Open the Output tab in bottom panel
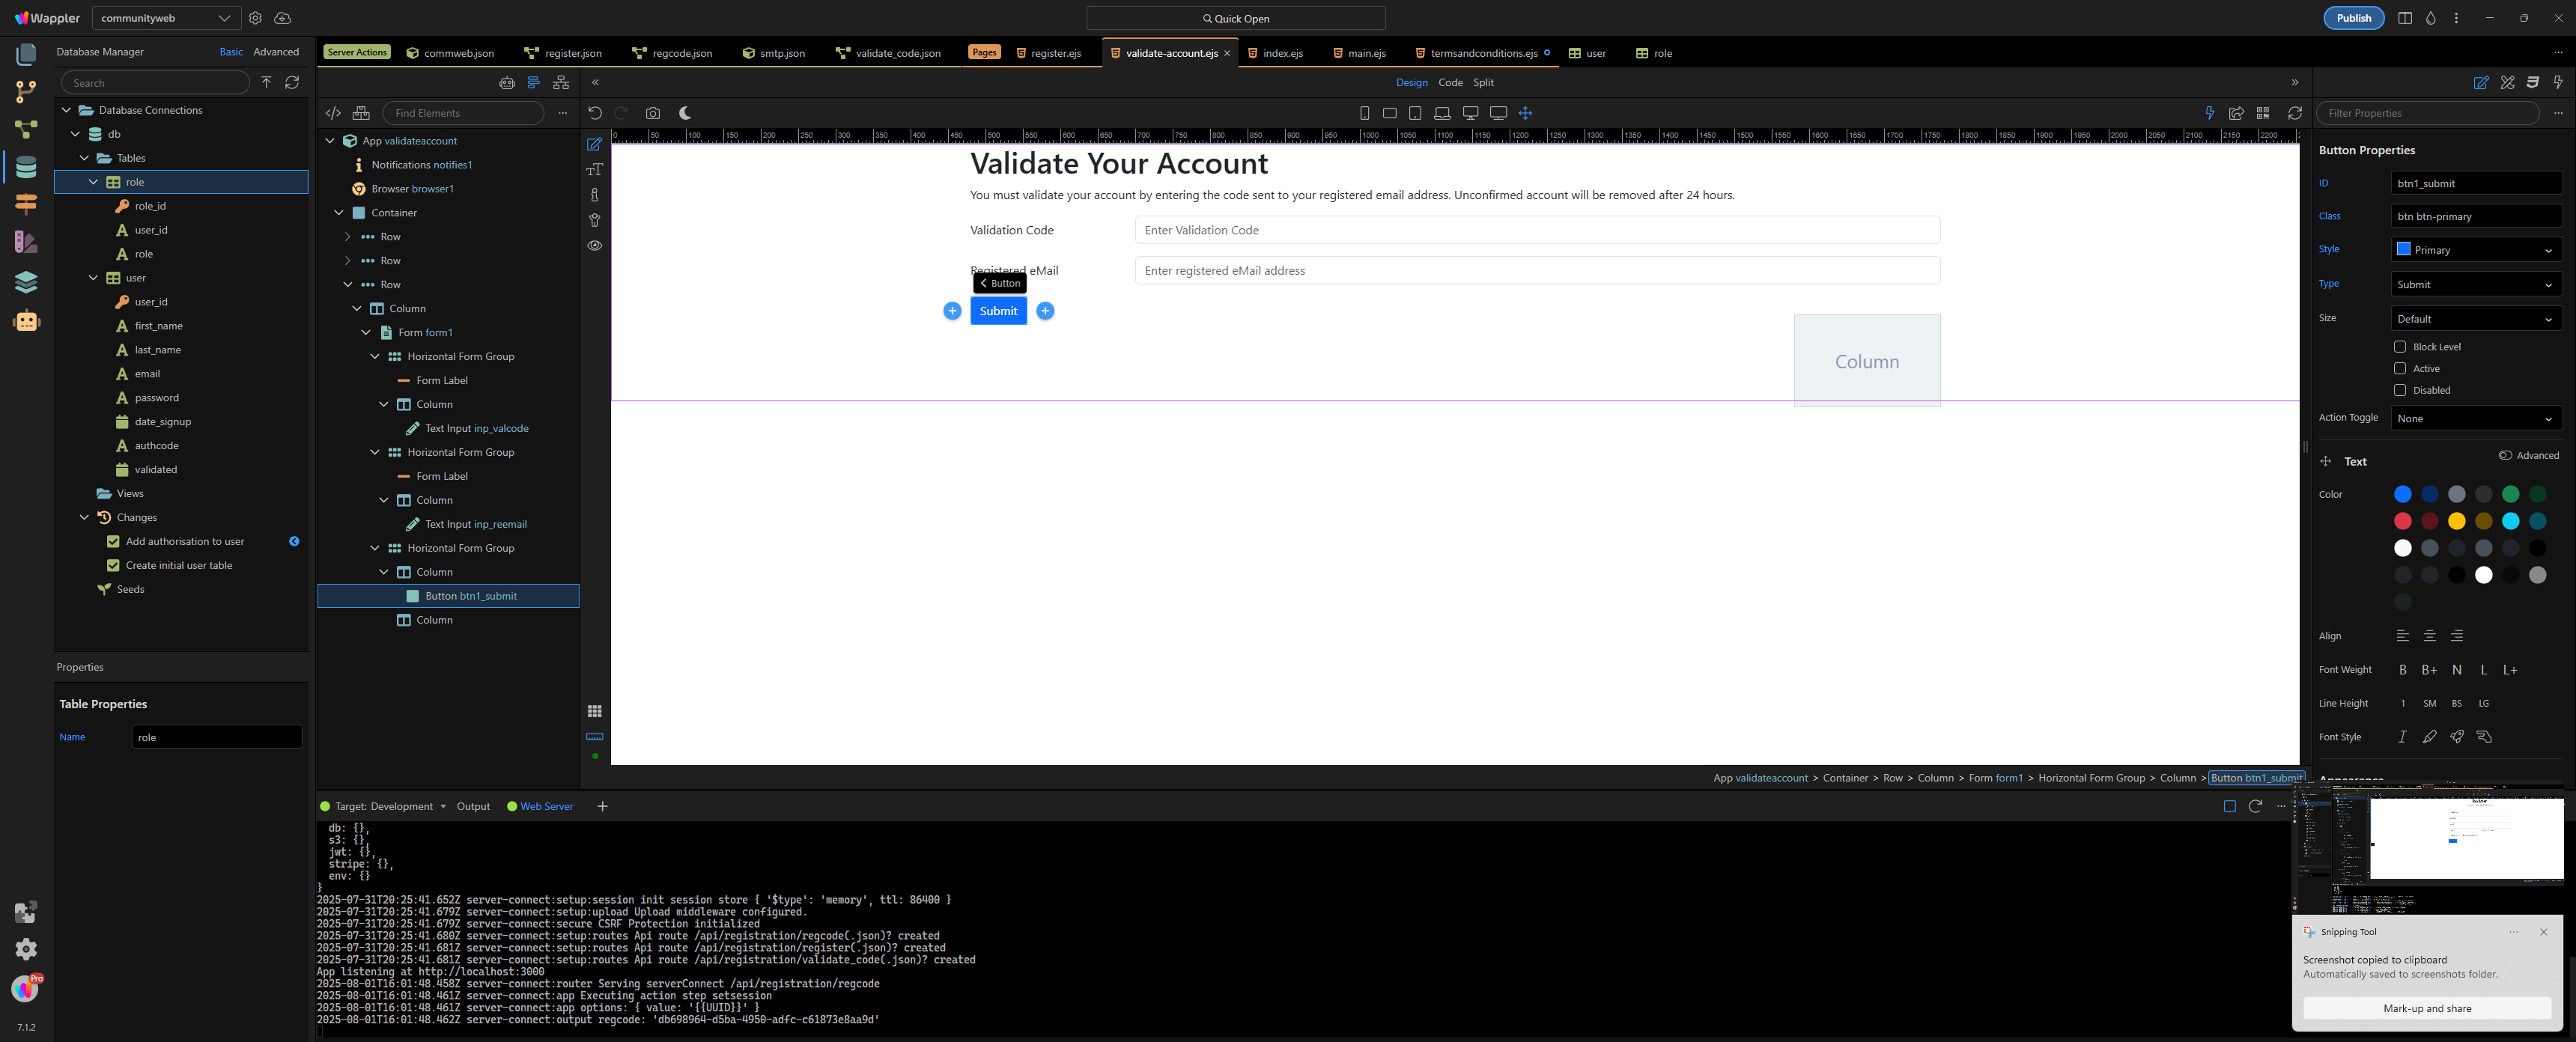 tap(473, 806)
